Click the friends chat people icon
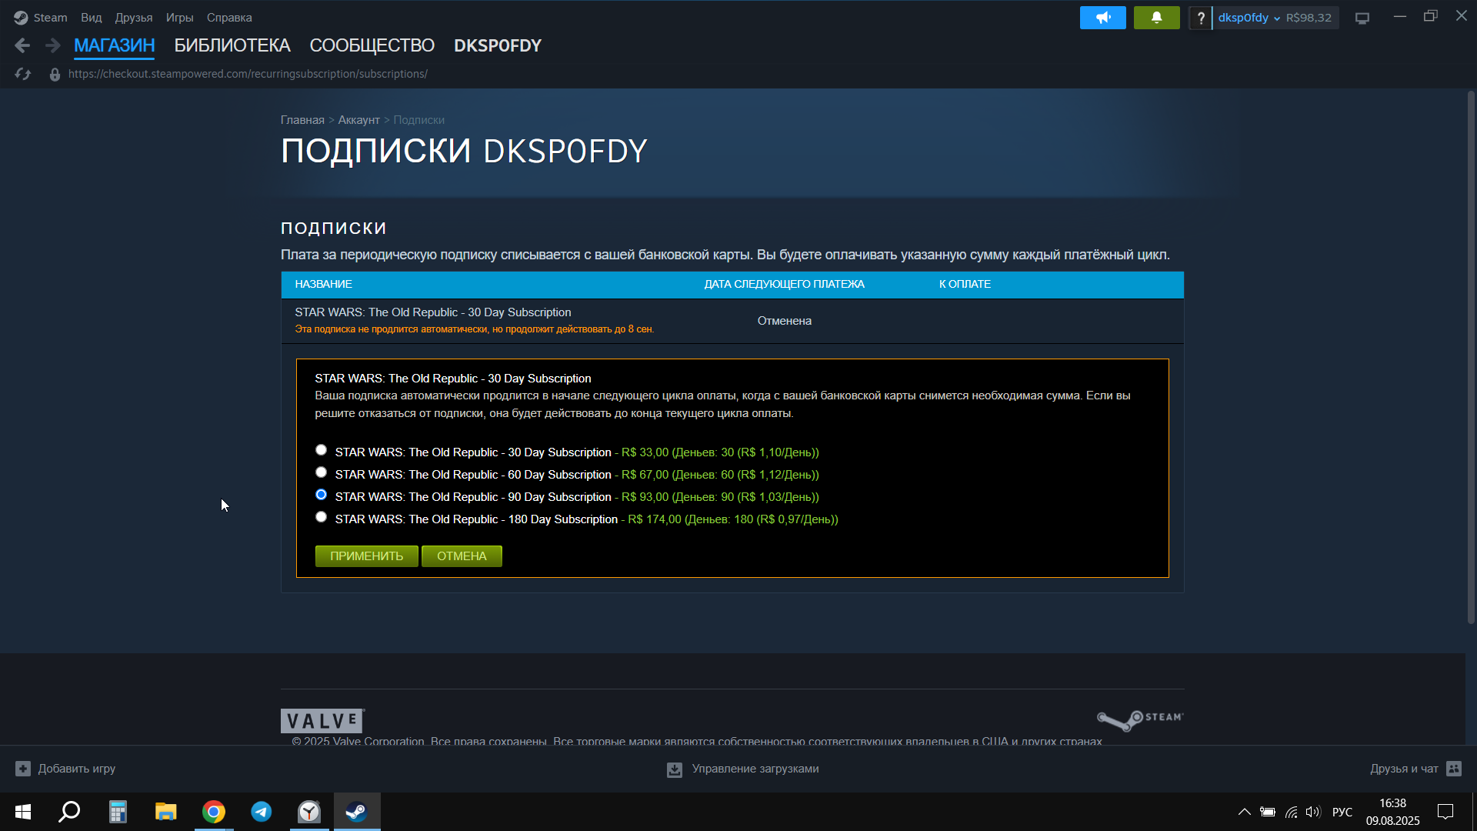Viewport: 1477px width, 831px height. tap(1454, 769)
